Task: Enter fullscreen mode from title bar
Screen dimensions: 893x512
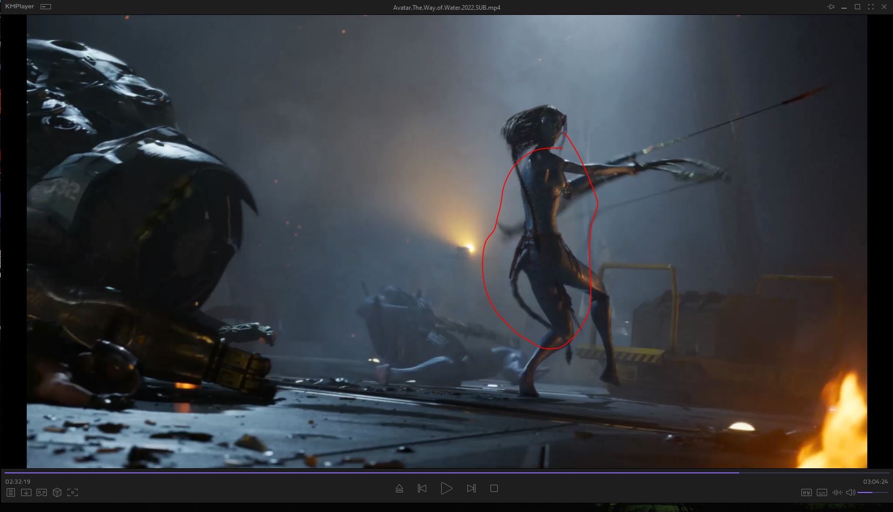Action: 871,7
